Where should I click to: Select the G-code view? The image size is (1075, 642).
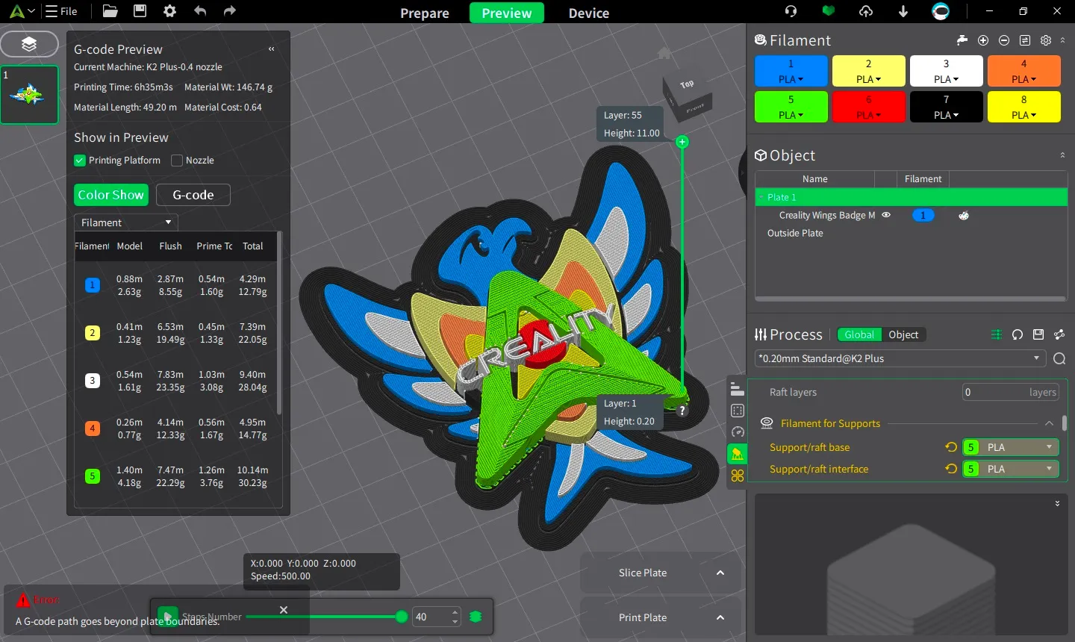click(x=193, y=195)
